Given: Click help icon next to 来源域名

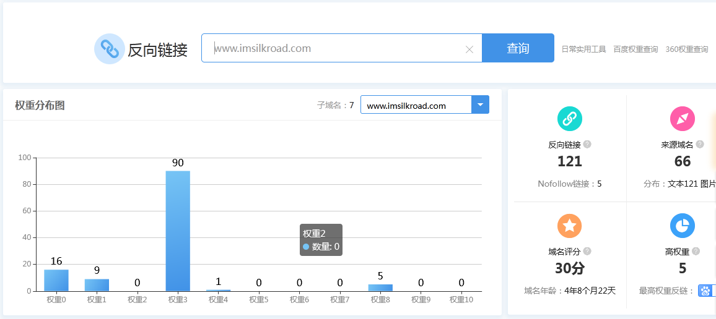Looking at the screenshot, I should (x=700, y=145).
